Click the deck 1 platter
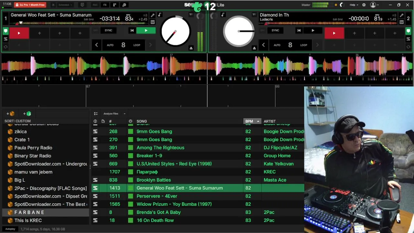The height and width of the screenshot is (233, 414). 175,31
